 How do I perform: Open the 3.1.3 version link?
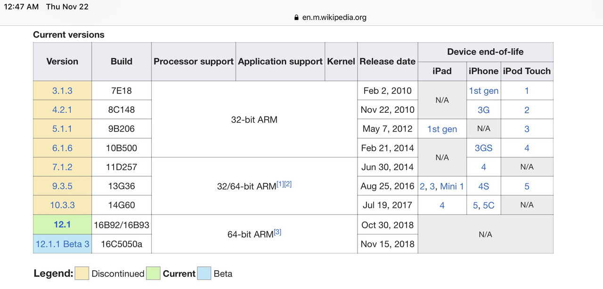[x=62, y=91]
